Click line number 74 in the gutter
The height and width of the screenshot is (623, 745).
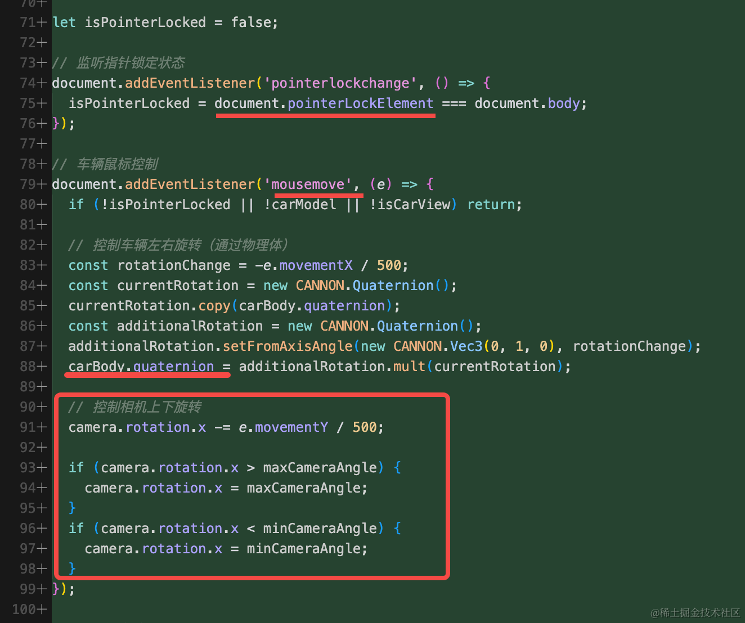point(28,83)
